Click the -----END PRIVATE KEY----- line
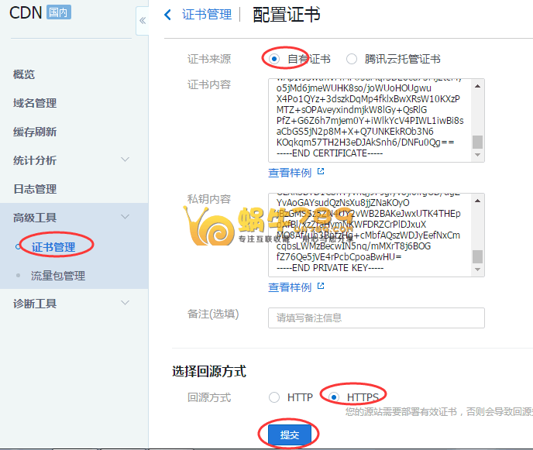 click(330, 268)
